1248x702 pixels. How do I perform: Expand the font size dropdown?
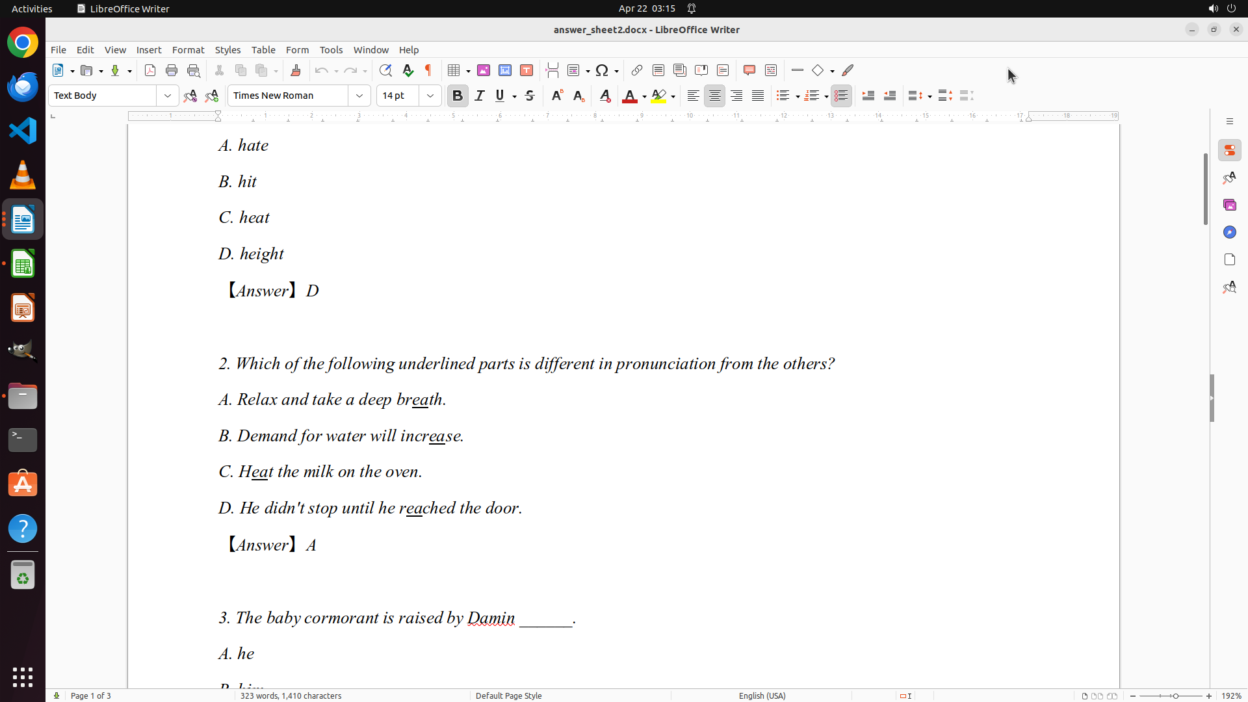point(430,96)
